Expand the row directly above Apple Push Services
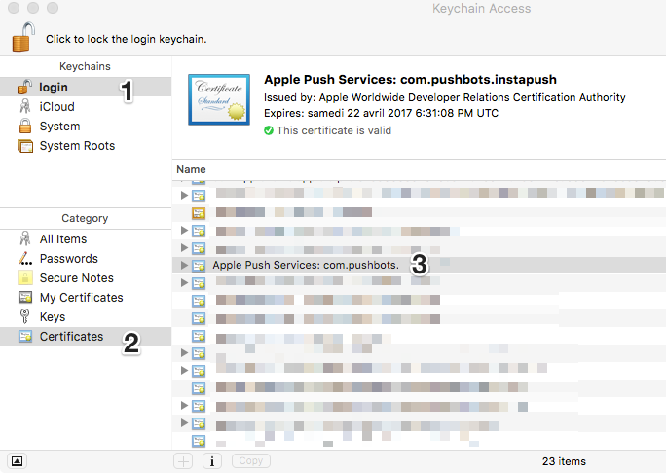This screenshot has height=473, width=666. click(x=184, y=247)
